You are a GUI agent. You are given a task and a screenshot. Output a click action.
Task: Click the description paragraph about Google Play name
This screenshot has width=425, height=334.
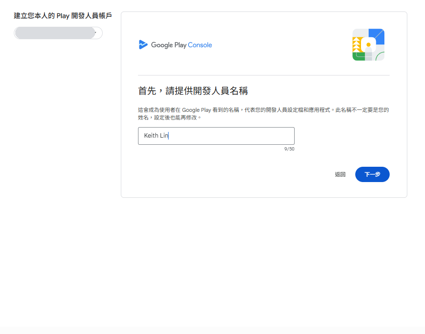pos(264,114)
